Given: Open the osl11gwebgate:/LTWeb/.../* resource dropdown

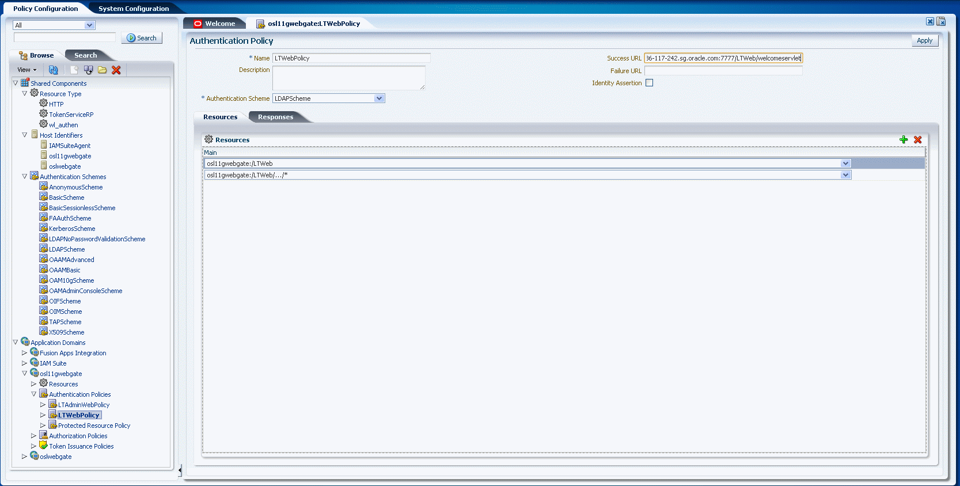Looking at the screenshot, I should (x=845, y=175).
